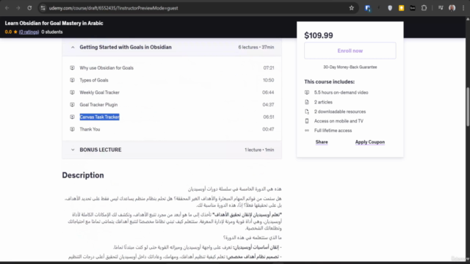Viewport: 470px width, 264px height.
Task: Click video icon beside Canvas Task Tracker
Action: click(72, 117)
